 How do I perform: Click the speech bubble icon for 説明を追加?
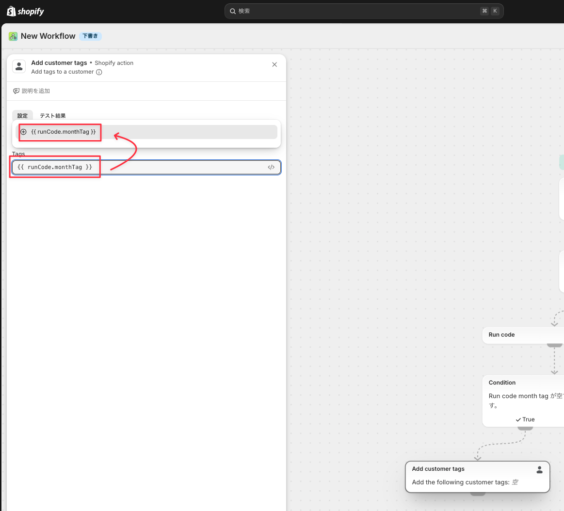point(16,91)
